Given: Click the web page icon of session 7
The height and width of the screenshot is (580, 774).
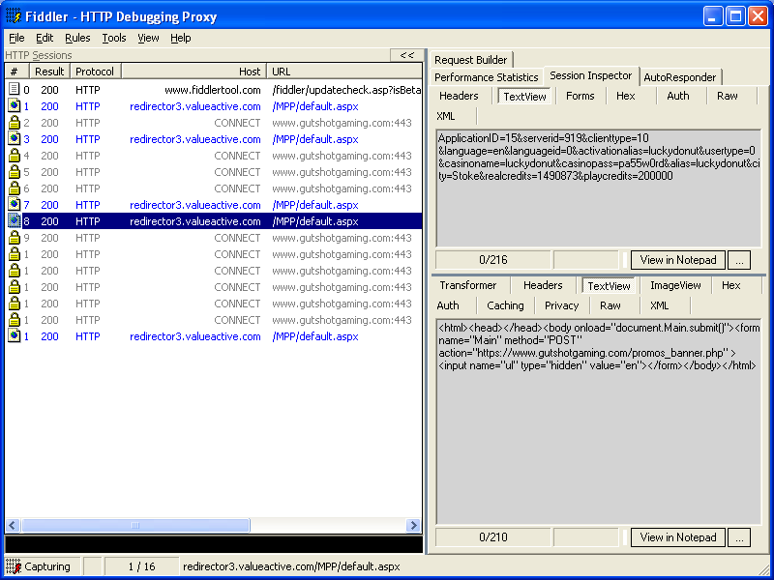Looking at the screenshot, I should point(15,204).
